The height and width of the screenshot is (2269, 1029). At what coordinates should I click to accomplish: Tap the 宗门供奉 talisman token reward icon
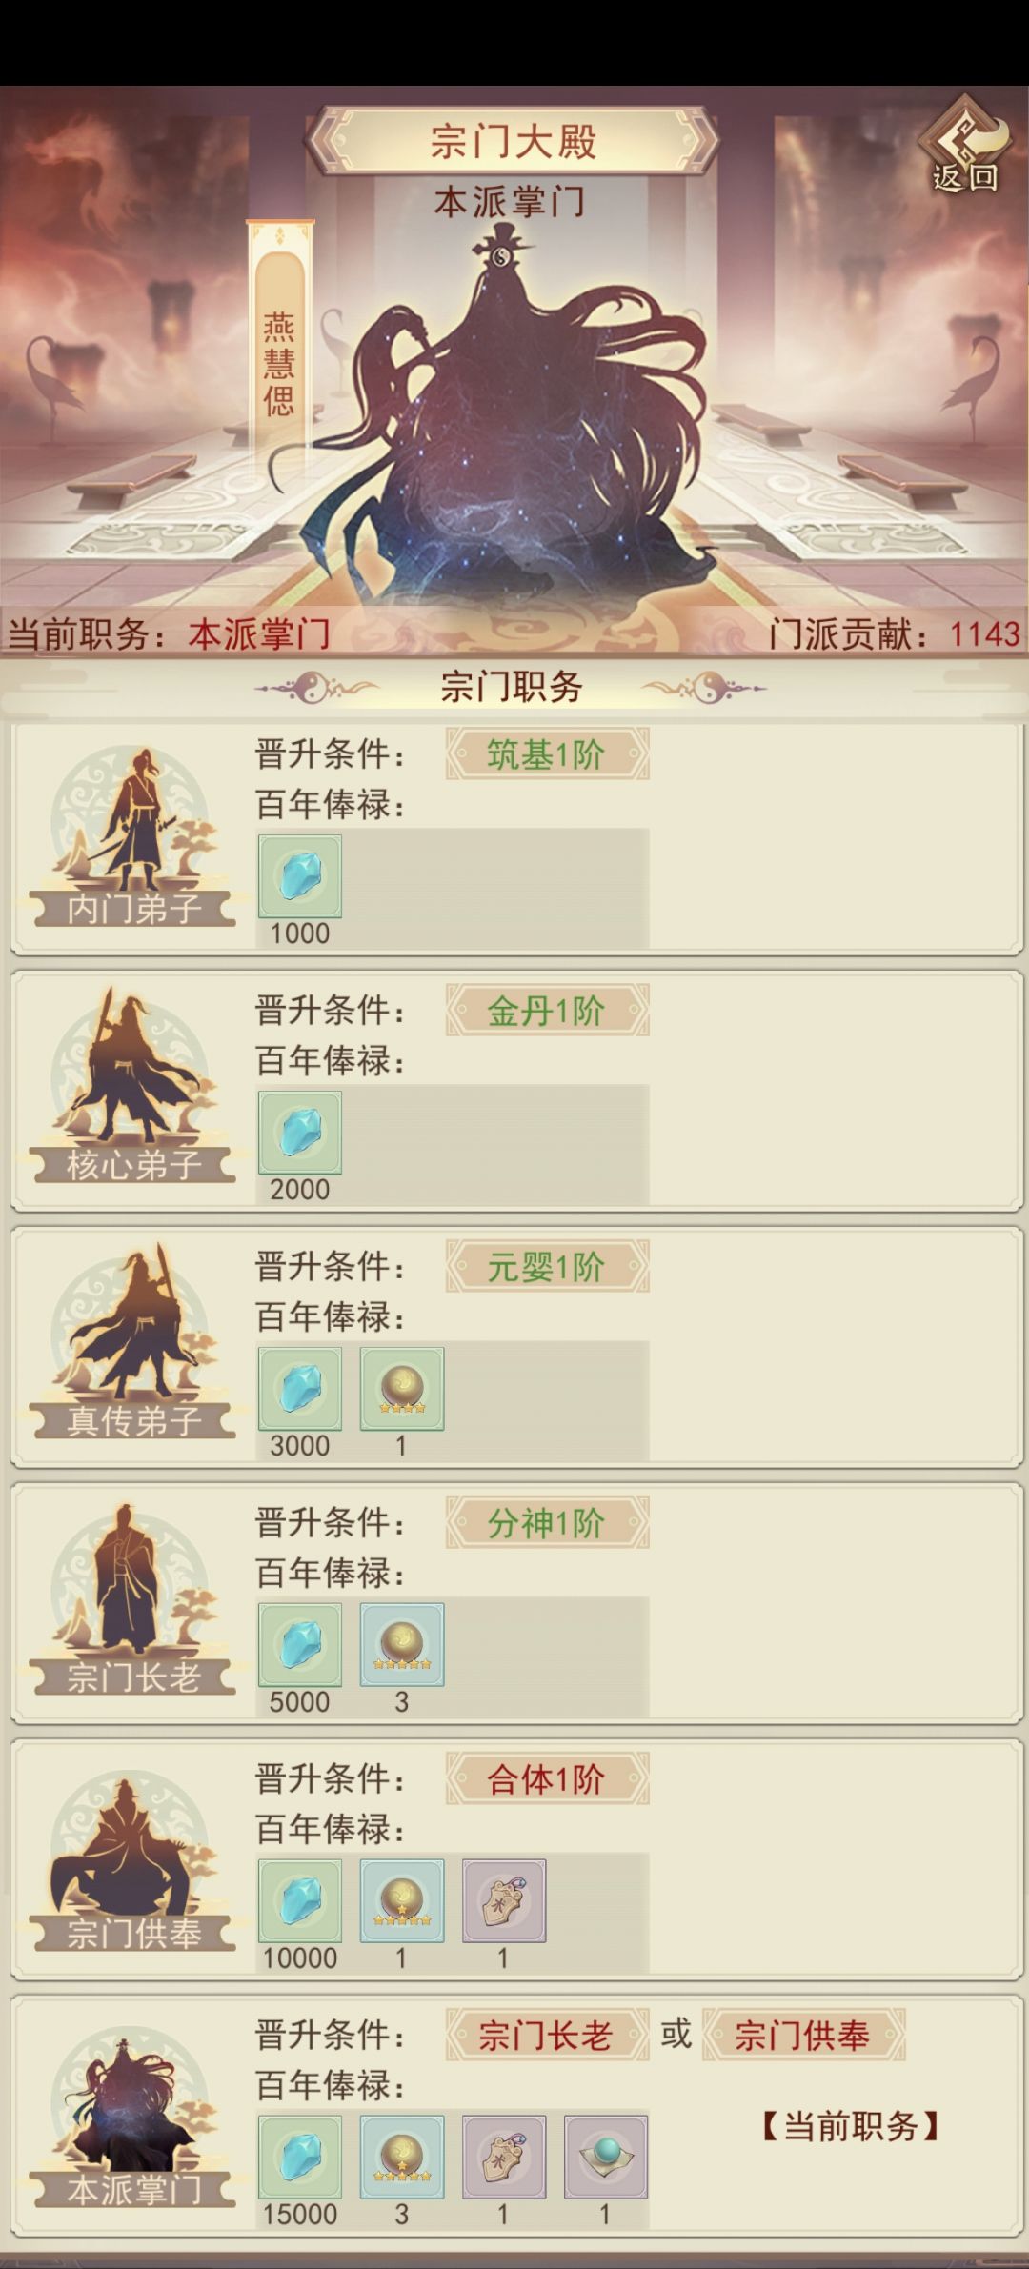point(503,1901)
